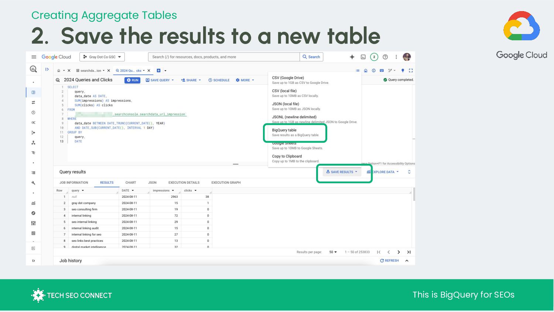Toggle results panel expand/collapse arrows
Screen dimensions: 554x312
point(409,172)
